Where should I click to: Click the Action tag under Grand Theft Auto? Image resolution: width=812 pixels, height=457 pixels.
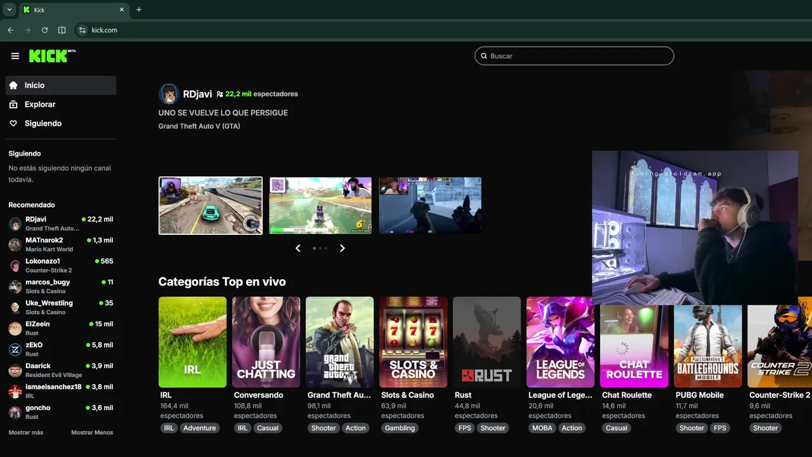(x=355, y=428)
